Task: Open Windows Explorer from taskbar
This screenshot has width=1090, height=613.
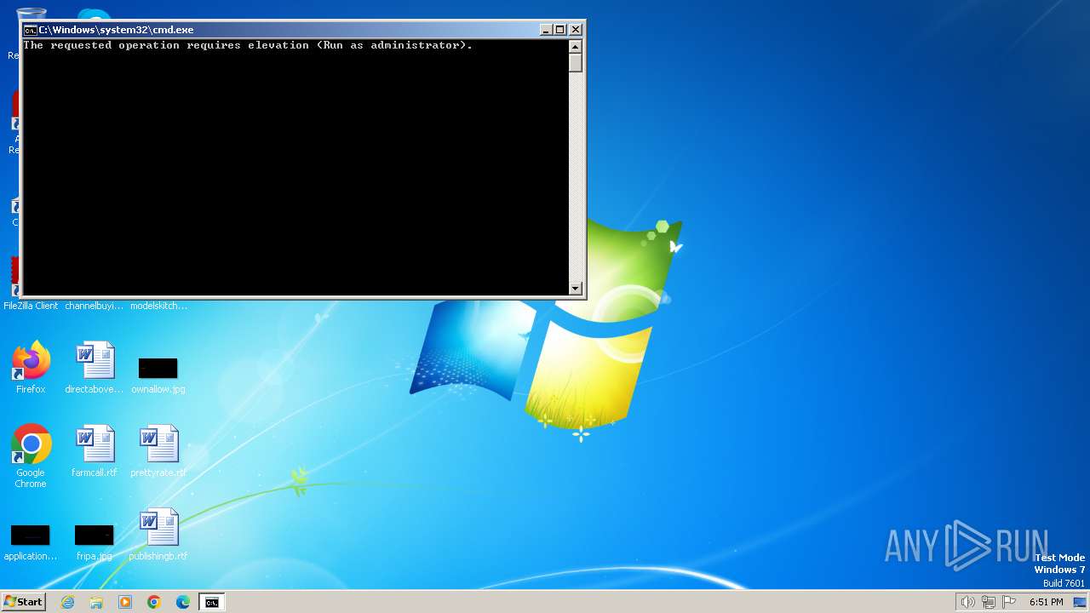Action: [x=96, y=602]
